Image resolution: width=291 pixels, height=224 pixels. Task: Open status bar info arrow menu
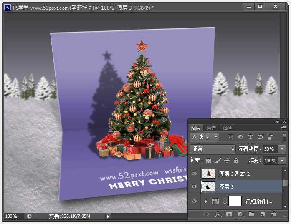point(108,216)
